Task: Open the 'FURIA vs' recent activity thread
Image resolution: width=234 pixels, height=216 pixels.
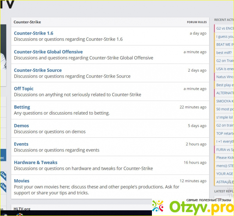Action: pos(225,149)
